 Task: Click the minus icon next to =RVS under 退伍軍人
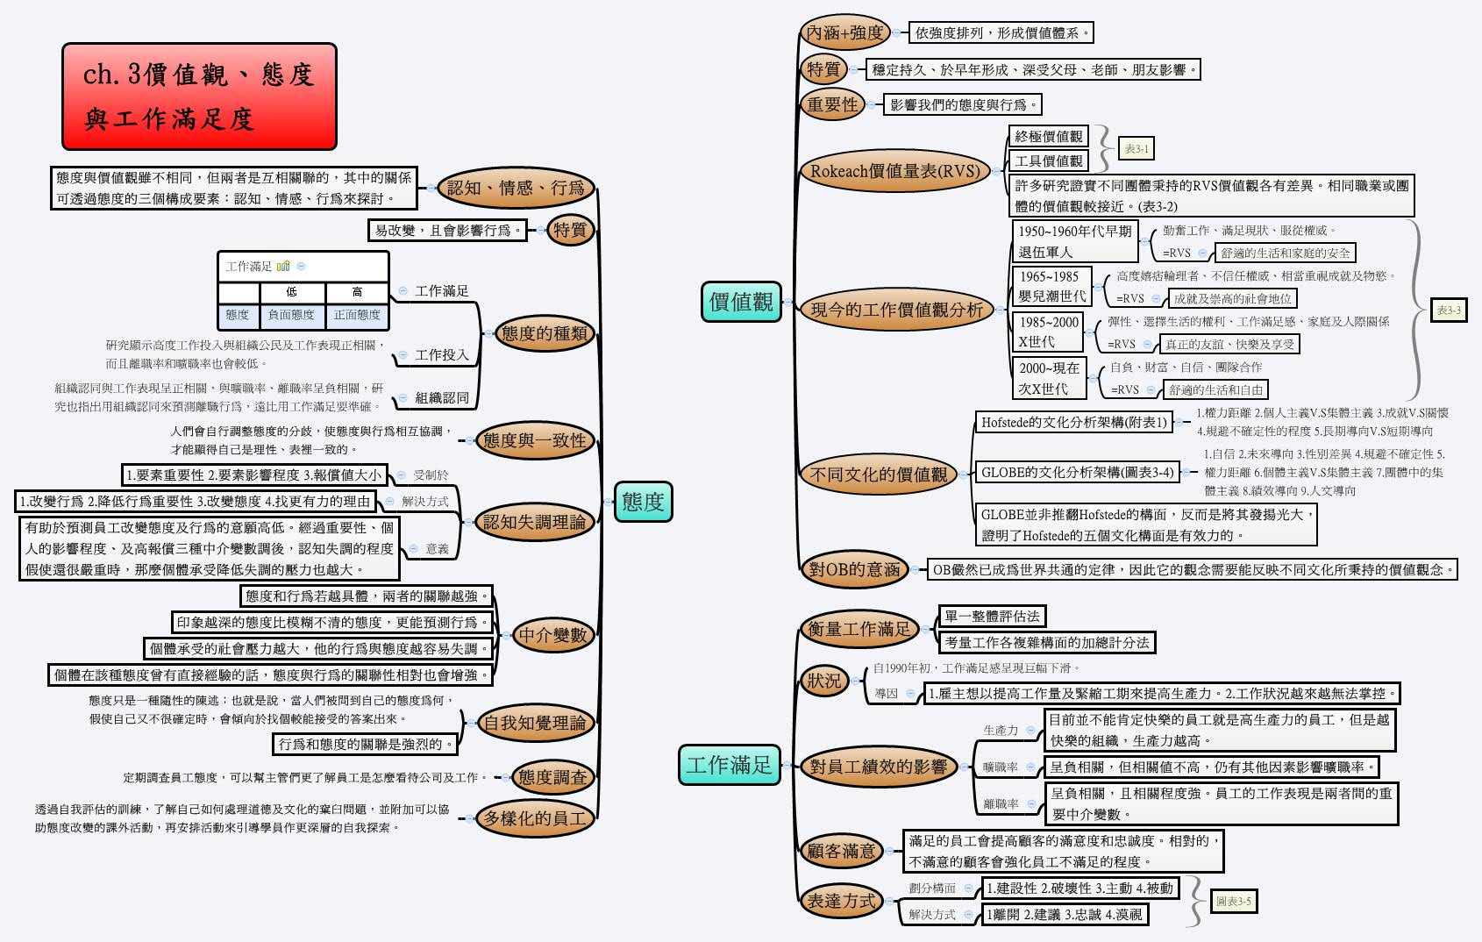coord(1202,253)
